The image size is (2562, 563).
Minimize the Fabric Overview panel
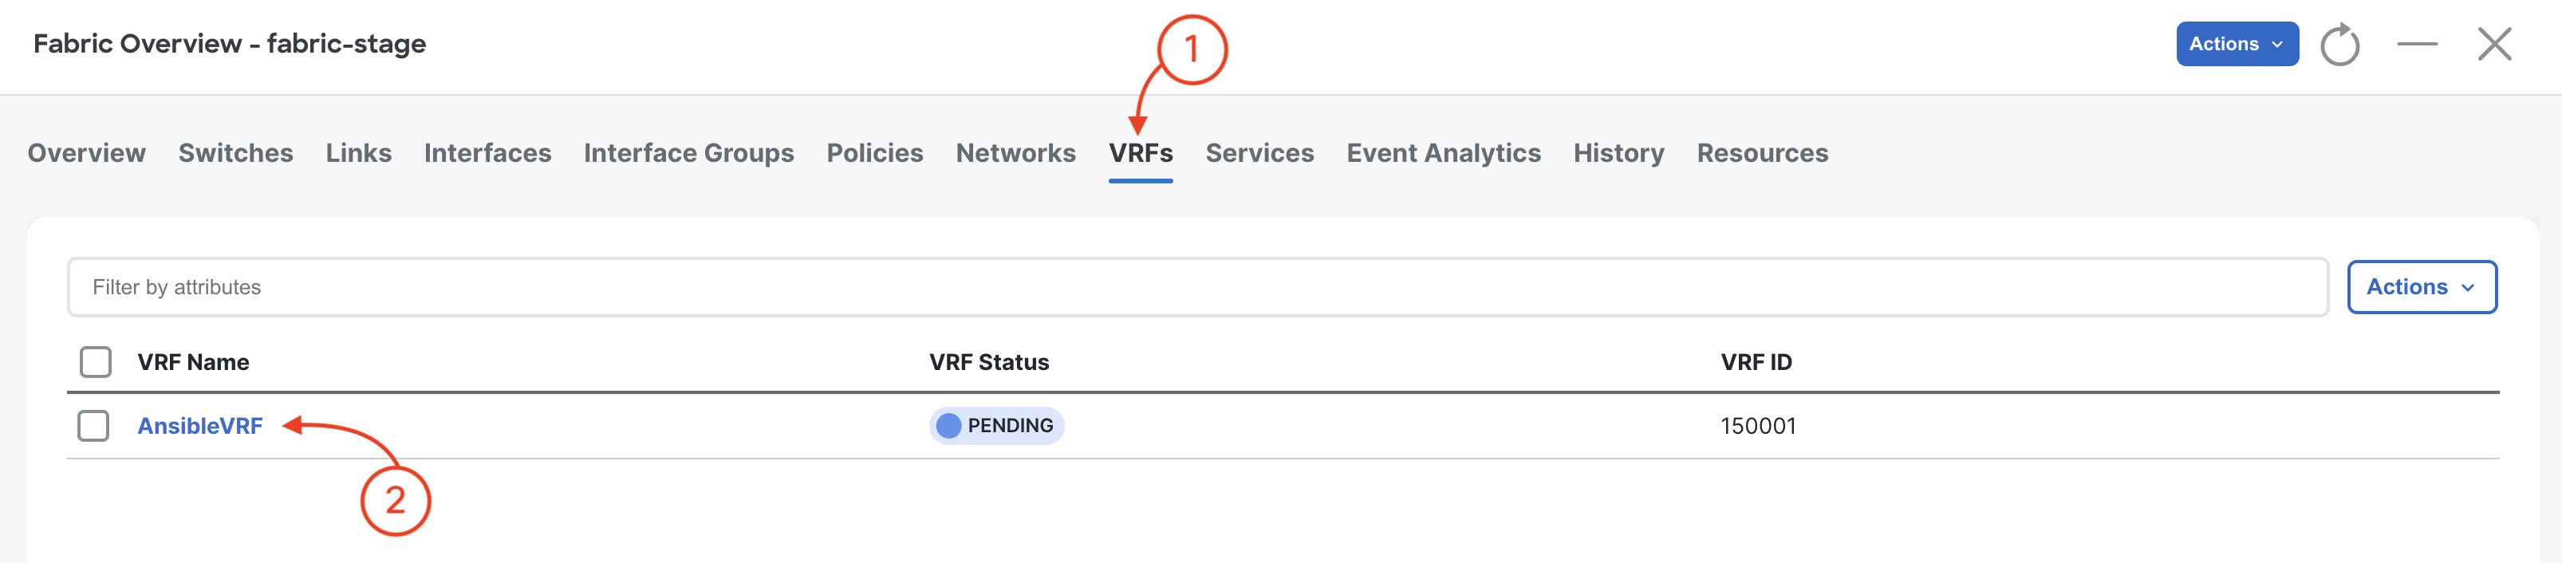point(2417,44)
